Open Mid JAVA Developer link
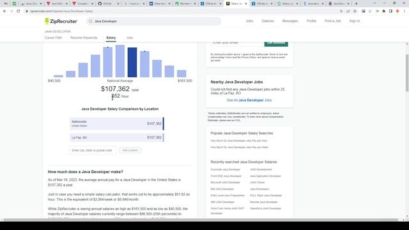The height and width of the screenshot is (230, 409). [x=222, y=189]
